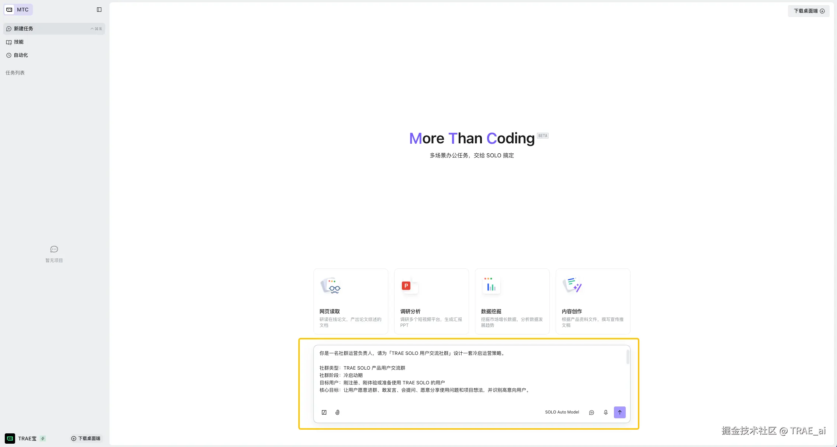This screenshot has height=447, width=837.
Task: Select the 内容创作 template card
Action: coord(593,301)
